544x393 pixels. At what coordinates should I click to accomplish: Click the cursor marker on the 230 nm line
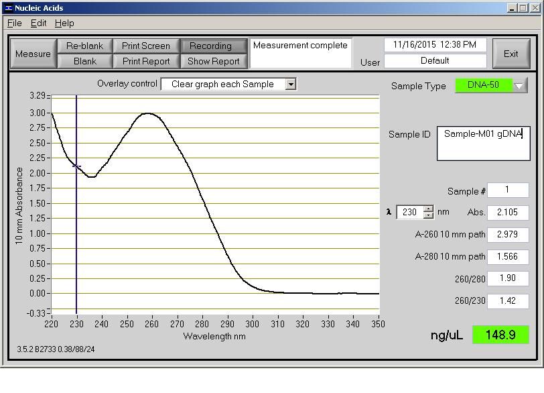pos(76,166)
